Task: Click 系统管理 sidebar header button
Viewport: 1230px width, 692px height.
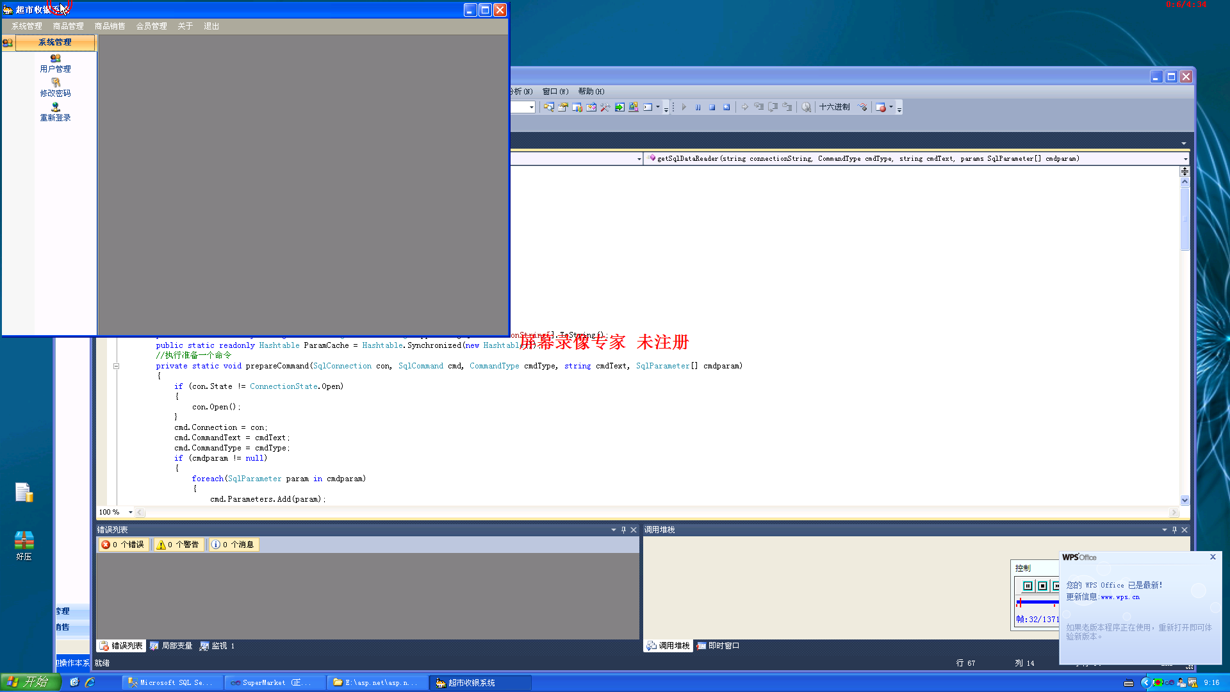Action: click(x=55, y=42)
